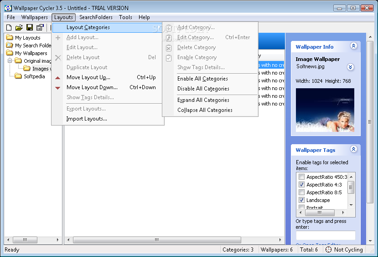Toggle the AspectRatio 450:3 checkbox
This screenshot has height=257, width=378.
(301, 176)
